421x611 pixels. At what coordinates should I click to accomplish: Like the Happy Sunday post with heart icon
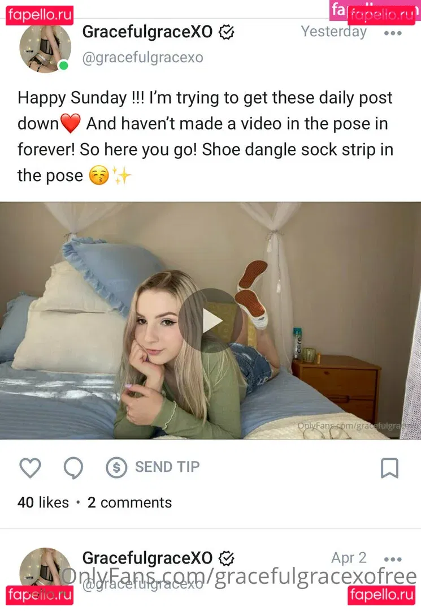point(30,468)
